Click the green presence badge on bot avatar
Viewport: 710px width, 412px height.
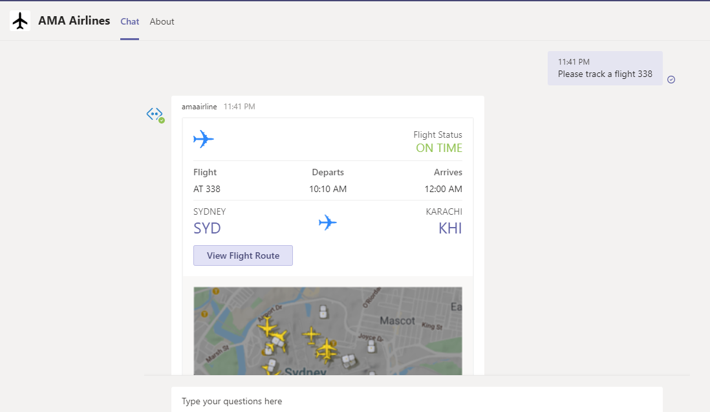pos(162,120)
